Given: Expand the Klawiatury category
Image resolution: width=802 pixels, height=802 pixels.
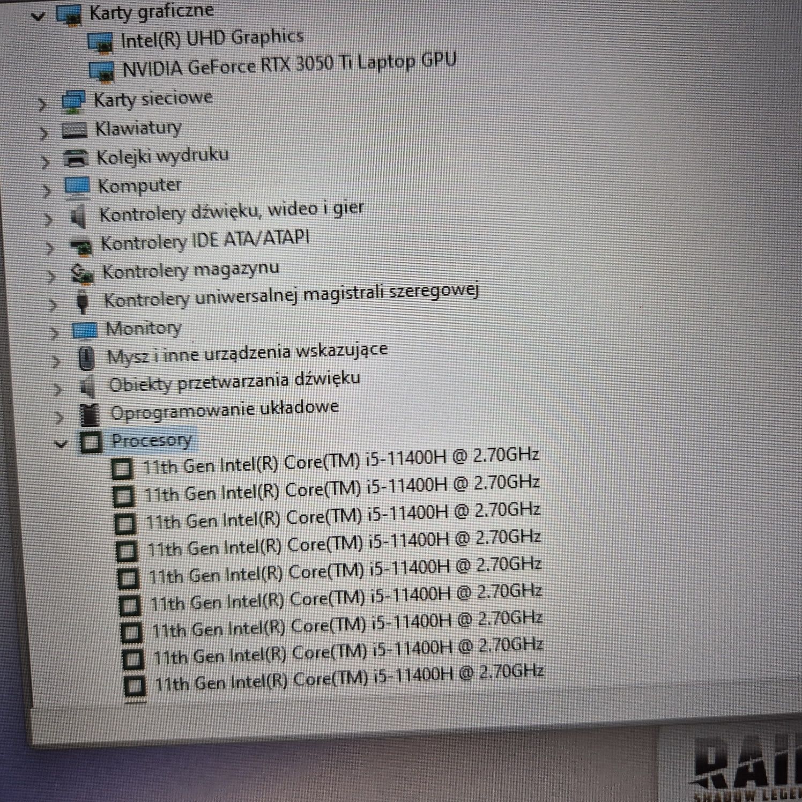Looking at the screenshot, I should (x=44, y=132).
